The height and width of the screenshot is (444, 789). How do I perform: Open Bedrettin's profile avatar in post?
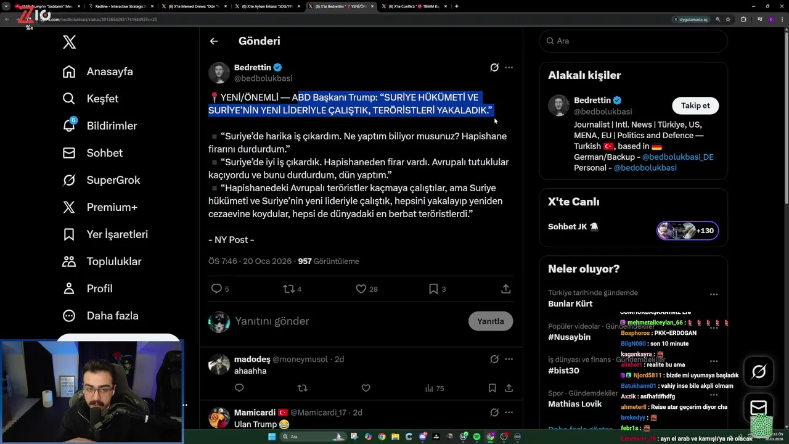(x=219, y=73)
